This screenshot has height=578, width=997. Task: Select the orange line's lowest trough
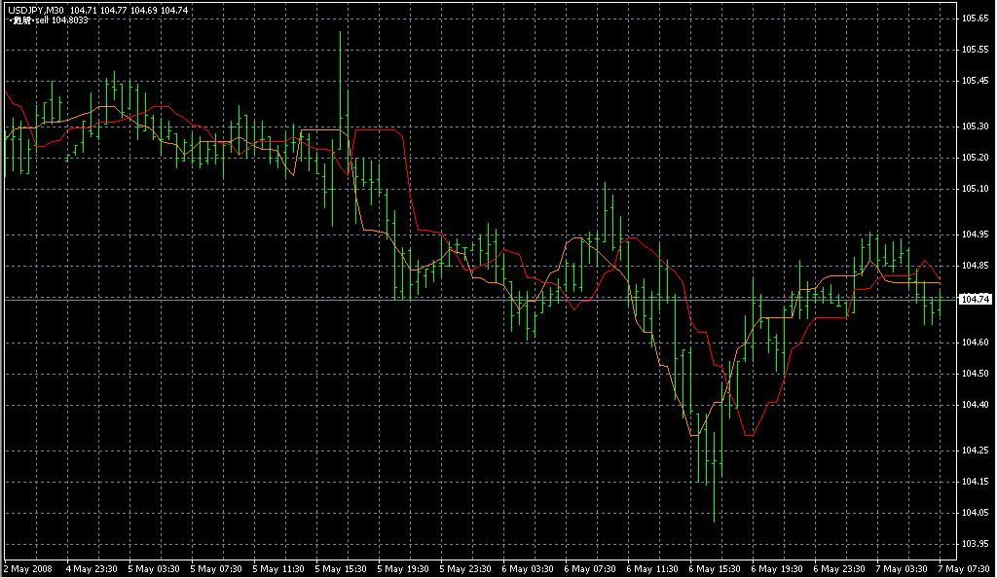tap(693, 435)
